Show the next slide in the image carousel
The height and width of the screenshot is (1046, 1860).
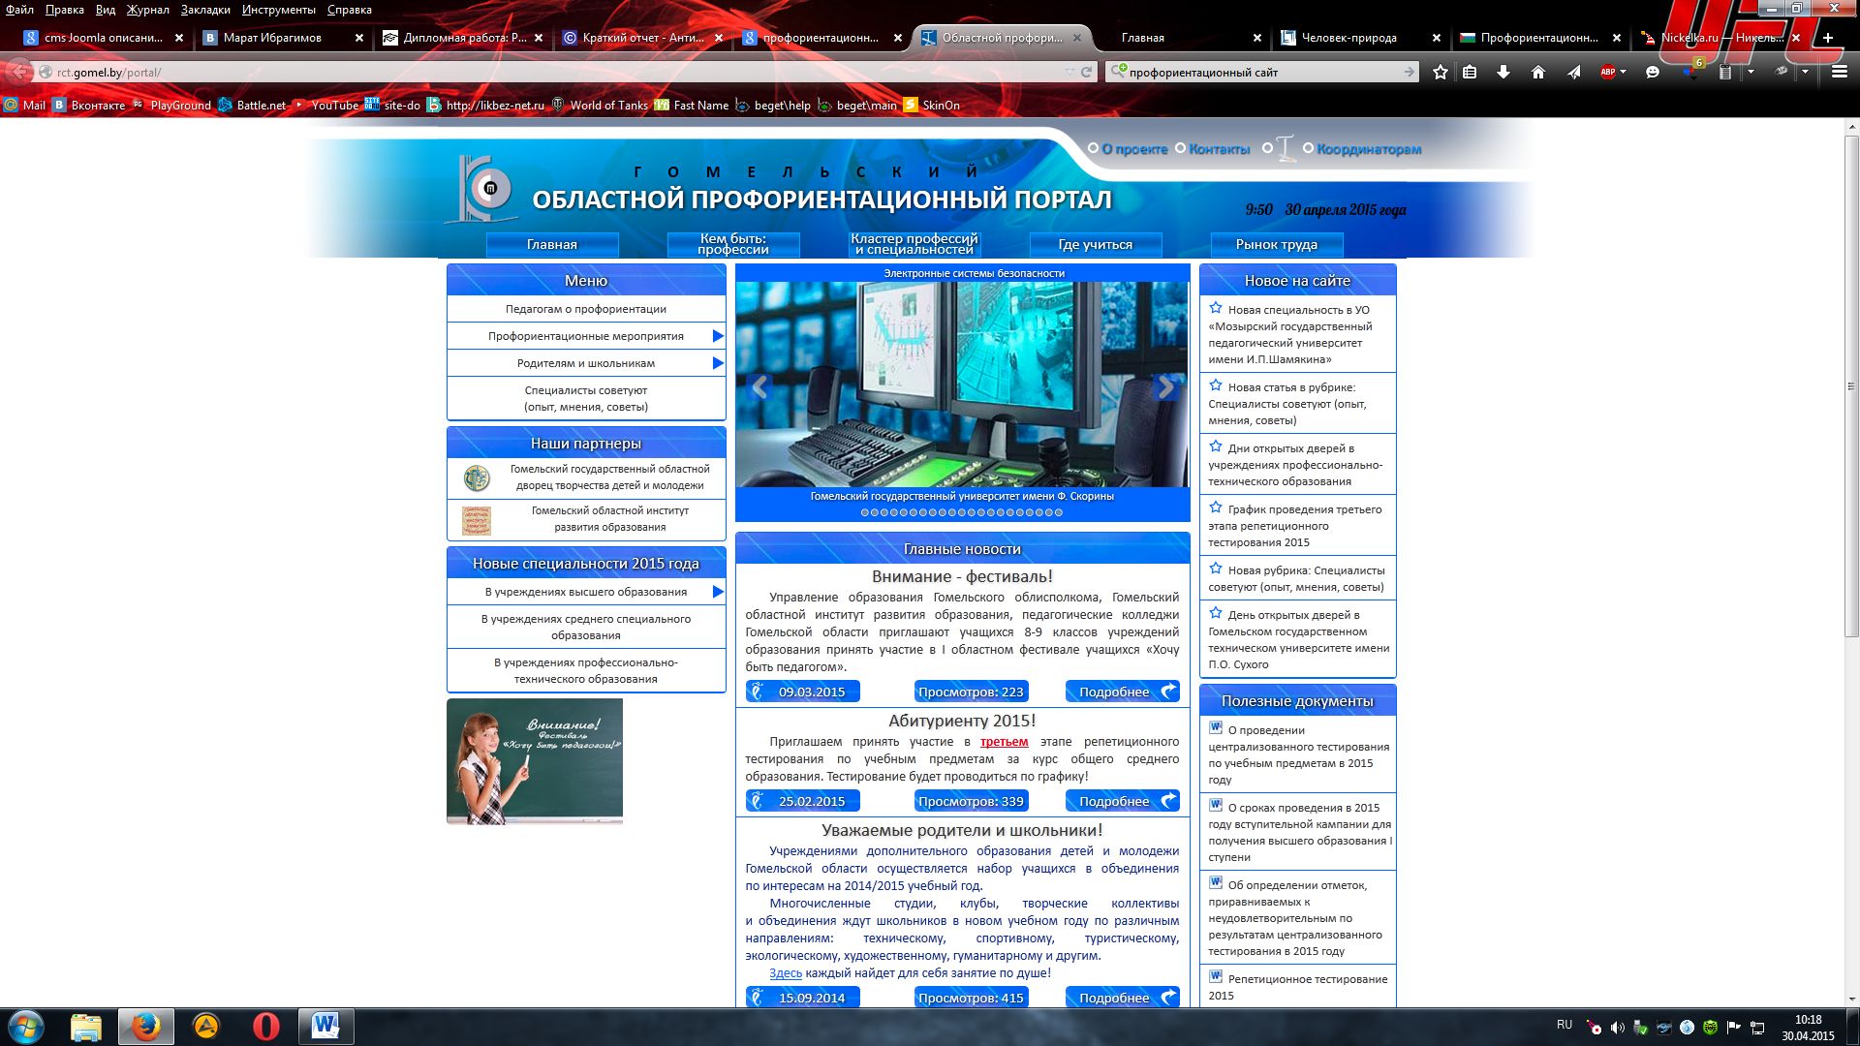(x=1165, y=387)
